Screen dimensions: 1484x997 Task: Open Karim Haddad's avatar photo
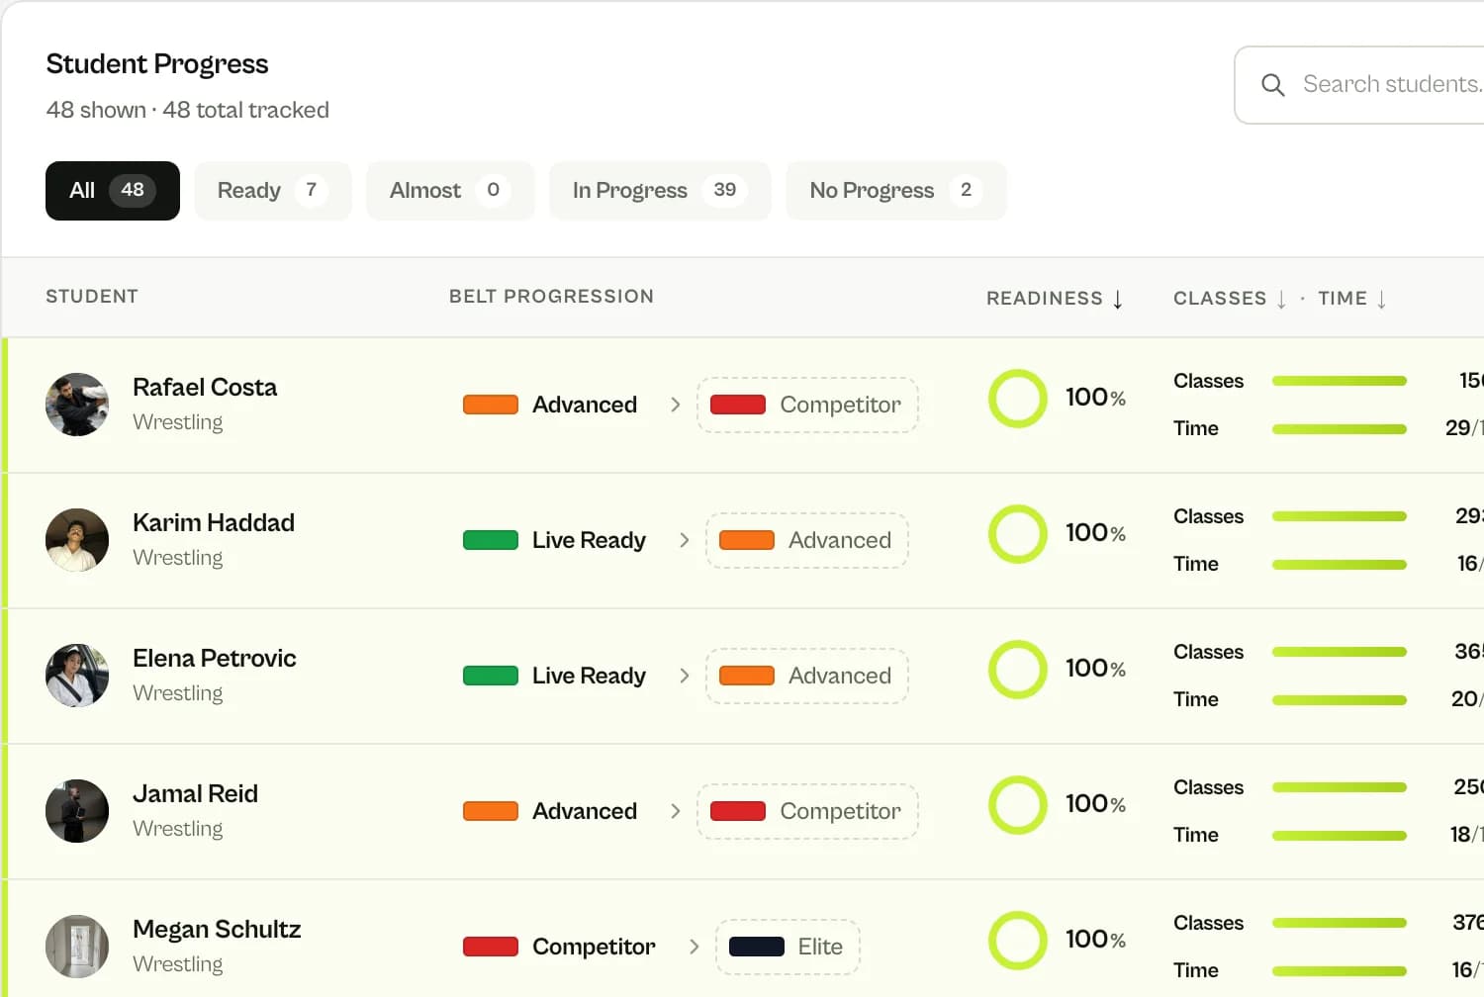[77, 540]
